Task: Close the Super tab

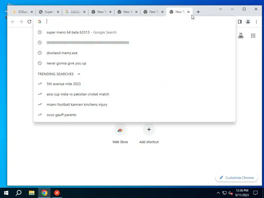Action: (x=58, y=12)
